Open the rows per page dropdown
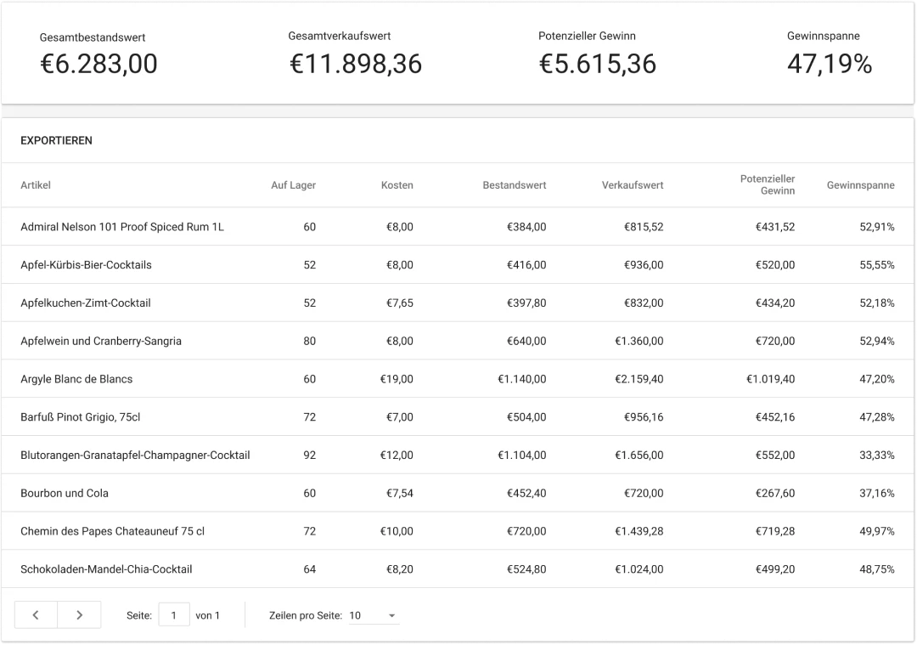 click(x=374, y=615)
